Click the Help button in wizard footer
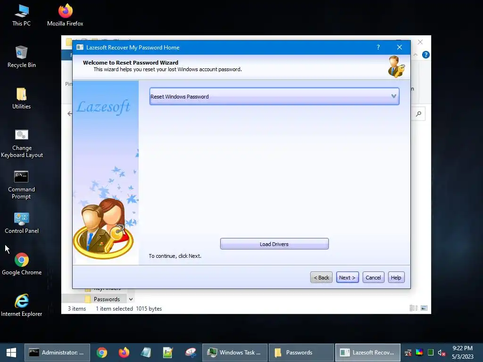Viewport: 483px width, 362px height. (396, 277)
